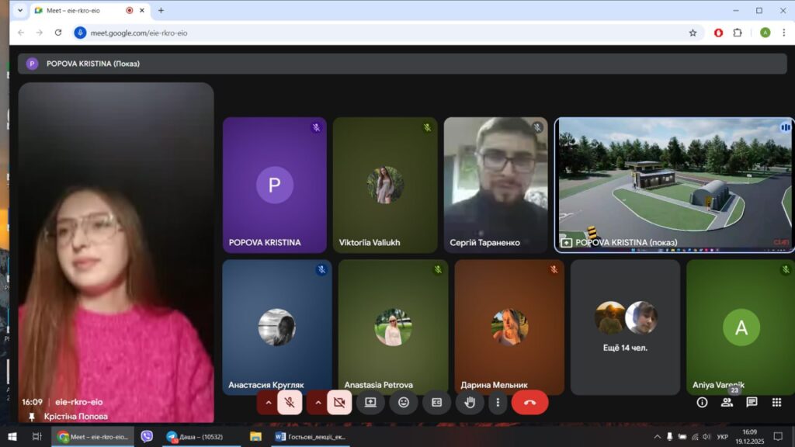This screenshot has width=795, height=447.
Task: Toggle closed captions button
Action: tap(436, 402)
